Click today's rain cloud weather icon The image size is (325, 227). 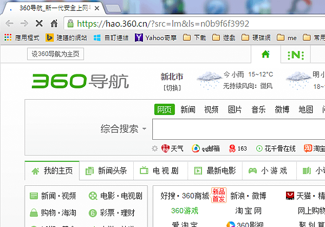tap(209, 80)
